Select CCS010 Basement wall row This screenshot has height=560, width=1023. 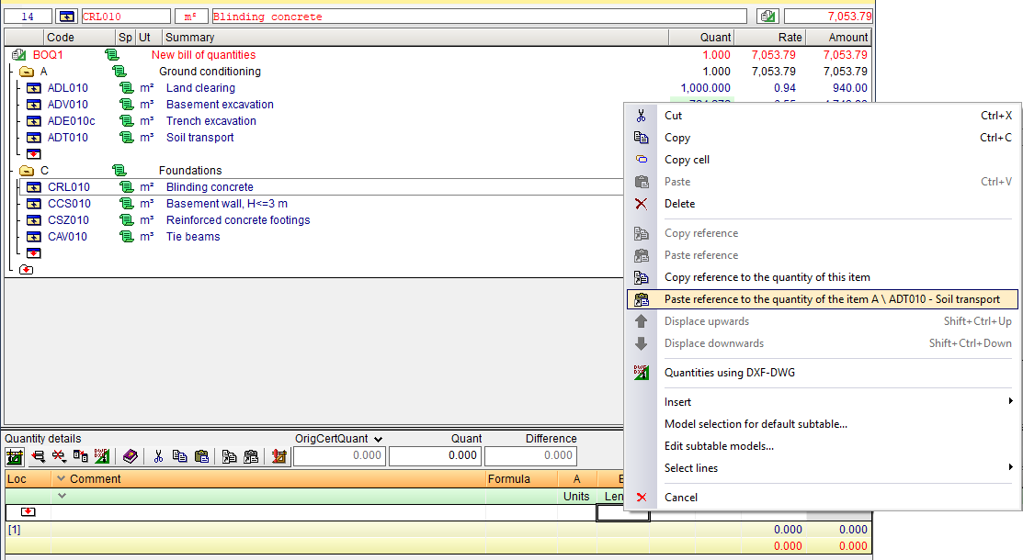[x=226, y=204]
